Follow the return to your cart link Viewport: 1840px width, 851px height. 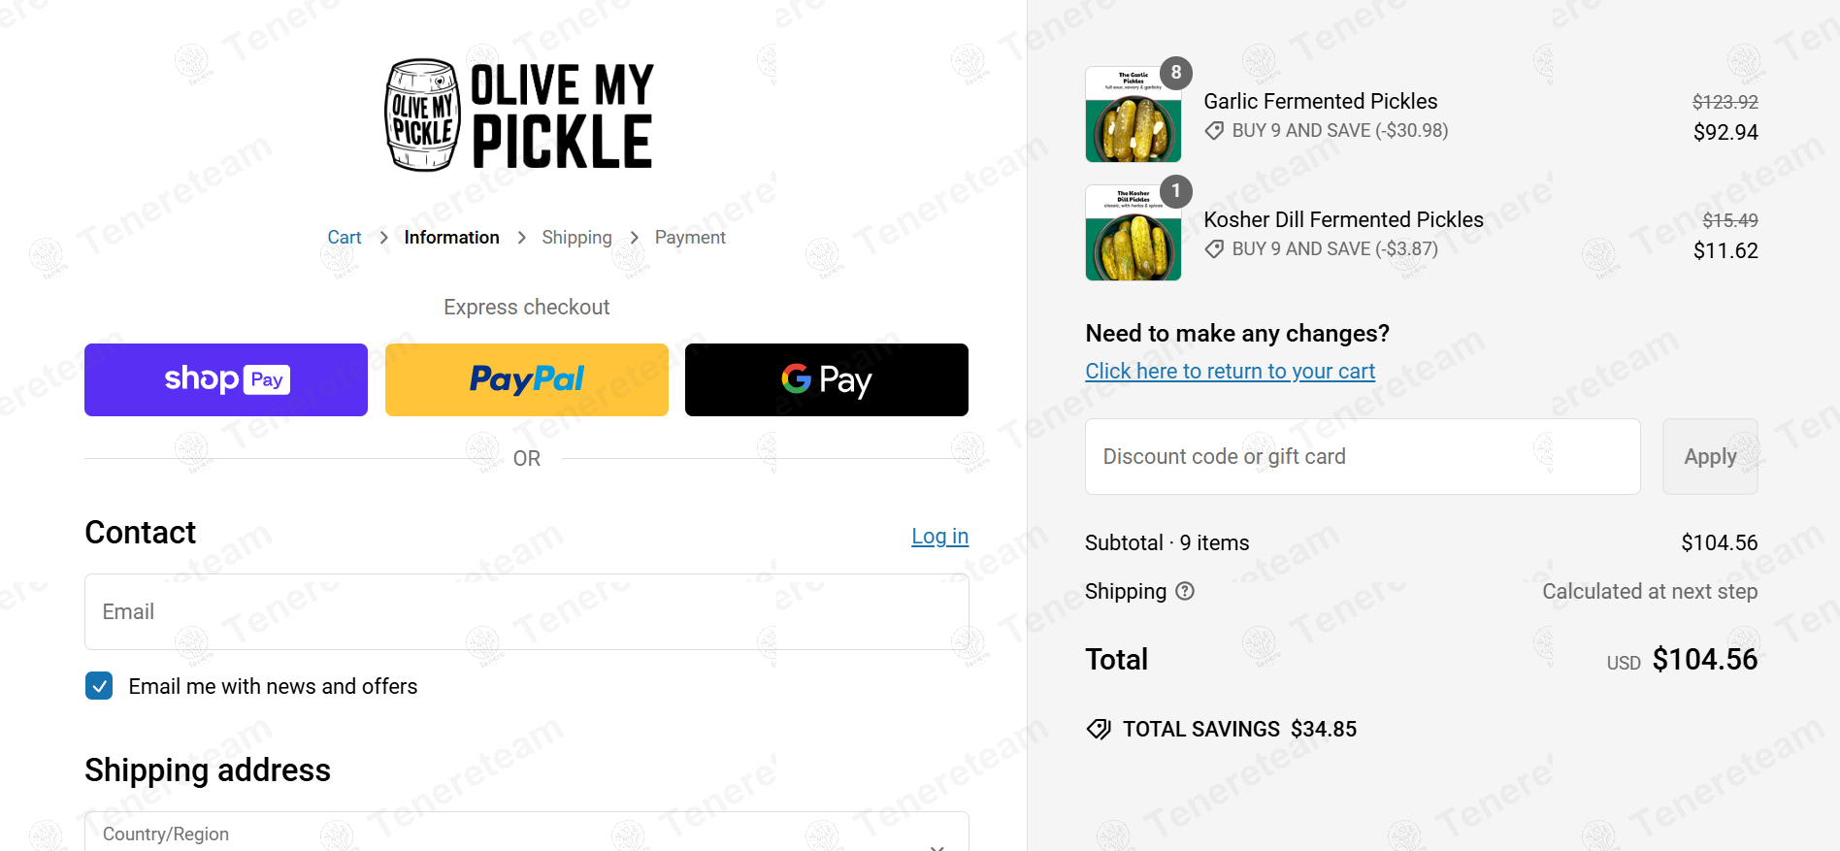[1230, 371]
